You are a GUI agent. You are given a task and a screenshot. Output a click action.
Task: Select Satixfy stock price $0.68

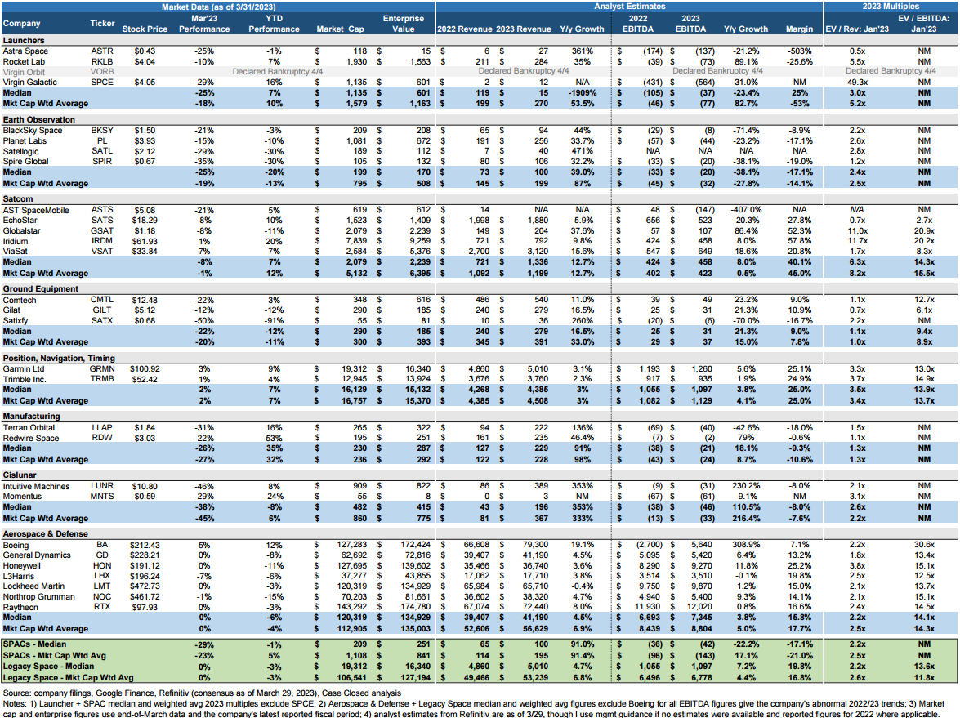point(145,321)
